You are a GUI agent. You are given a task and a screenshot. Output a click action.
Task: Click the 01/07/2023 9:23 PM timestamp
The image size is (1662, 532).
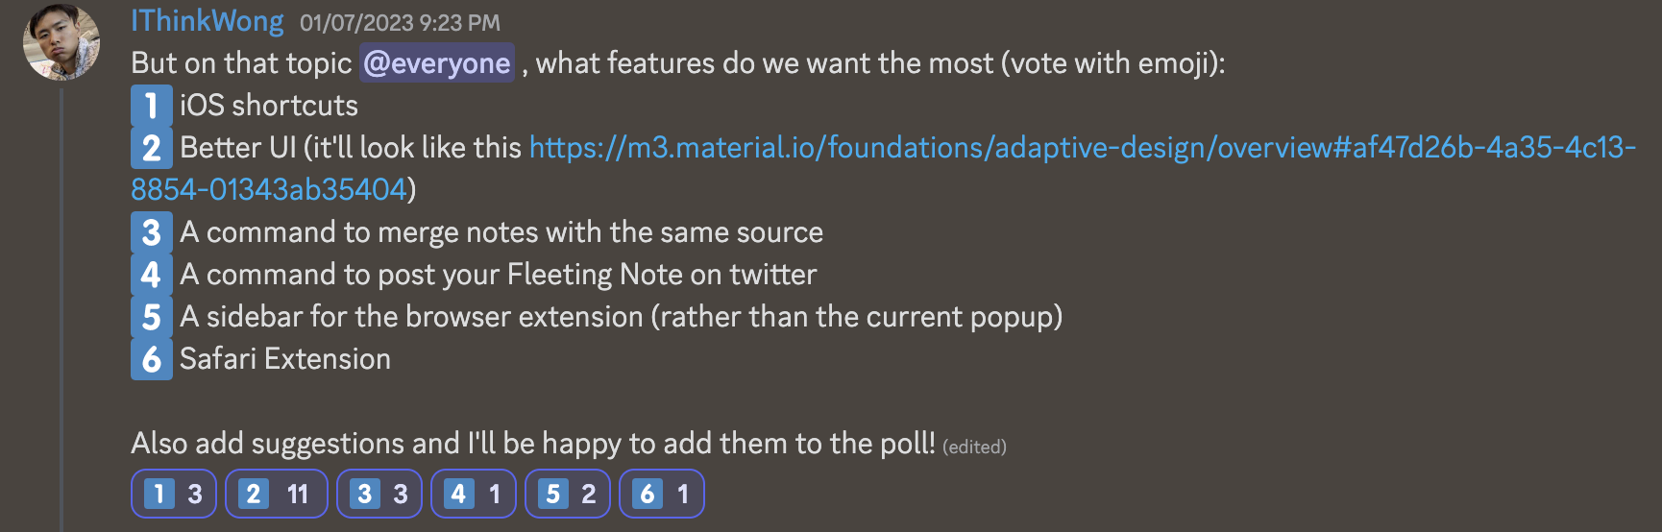click(x=400, y=22)
